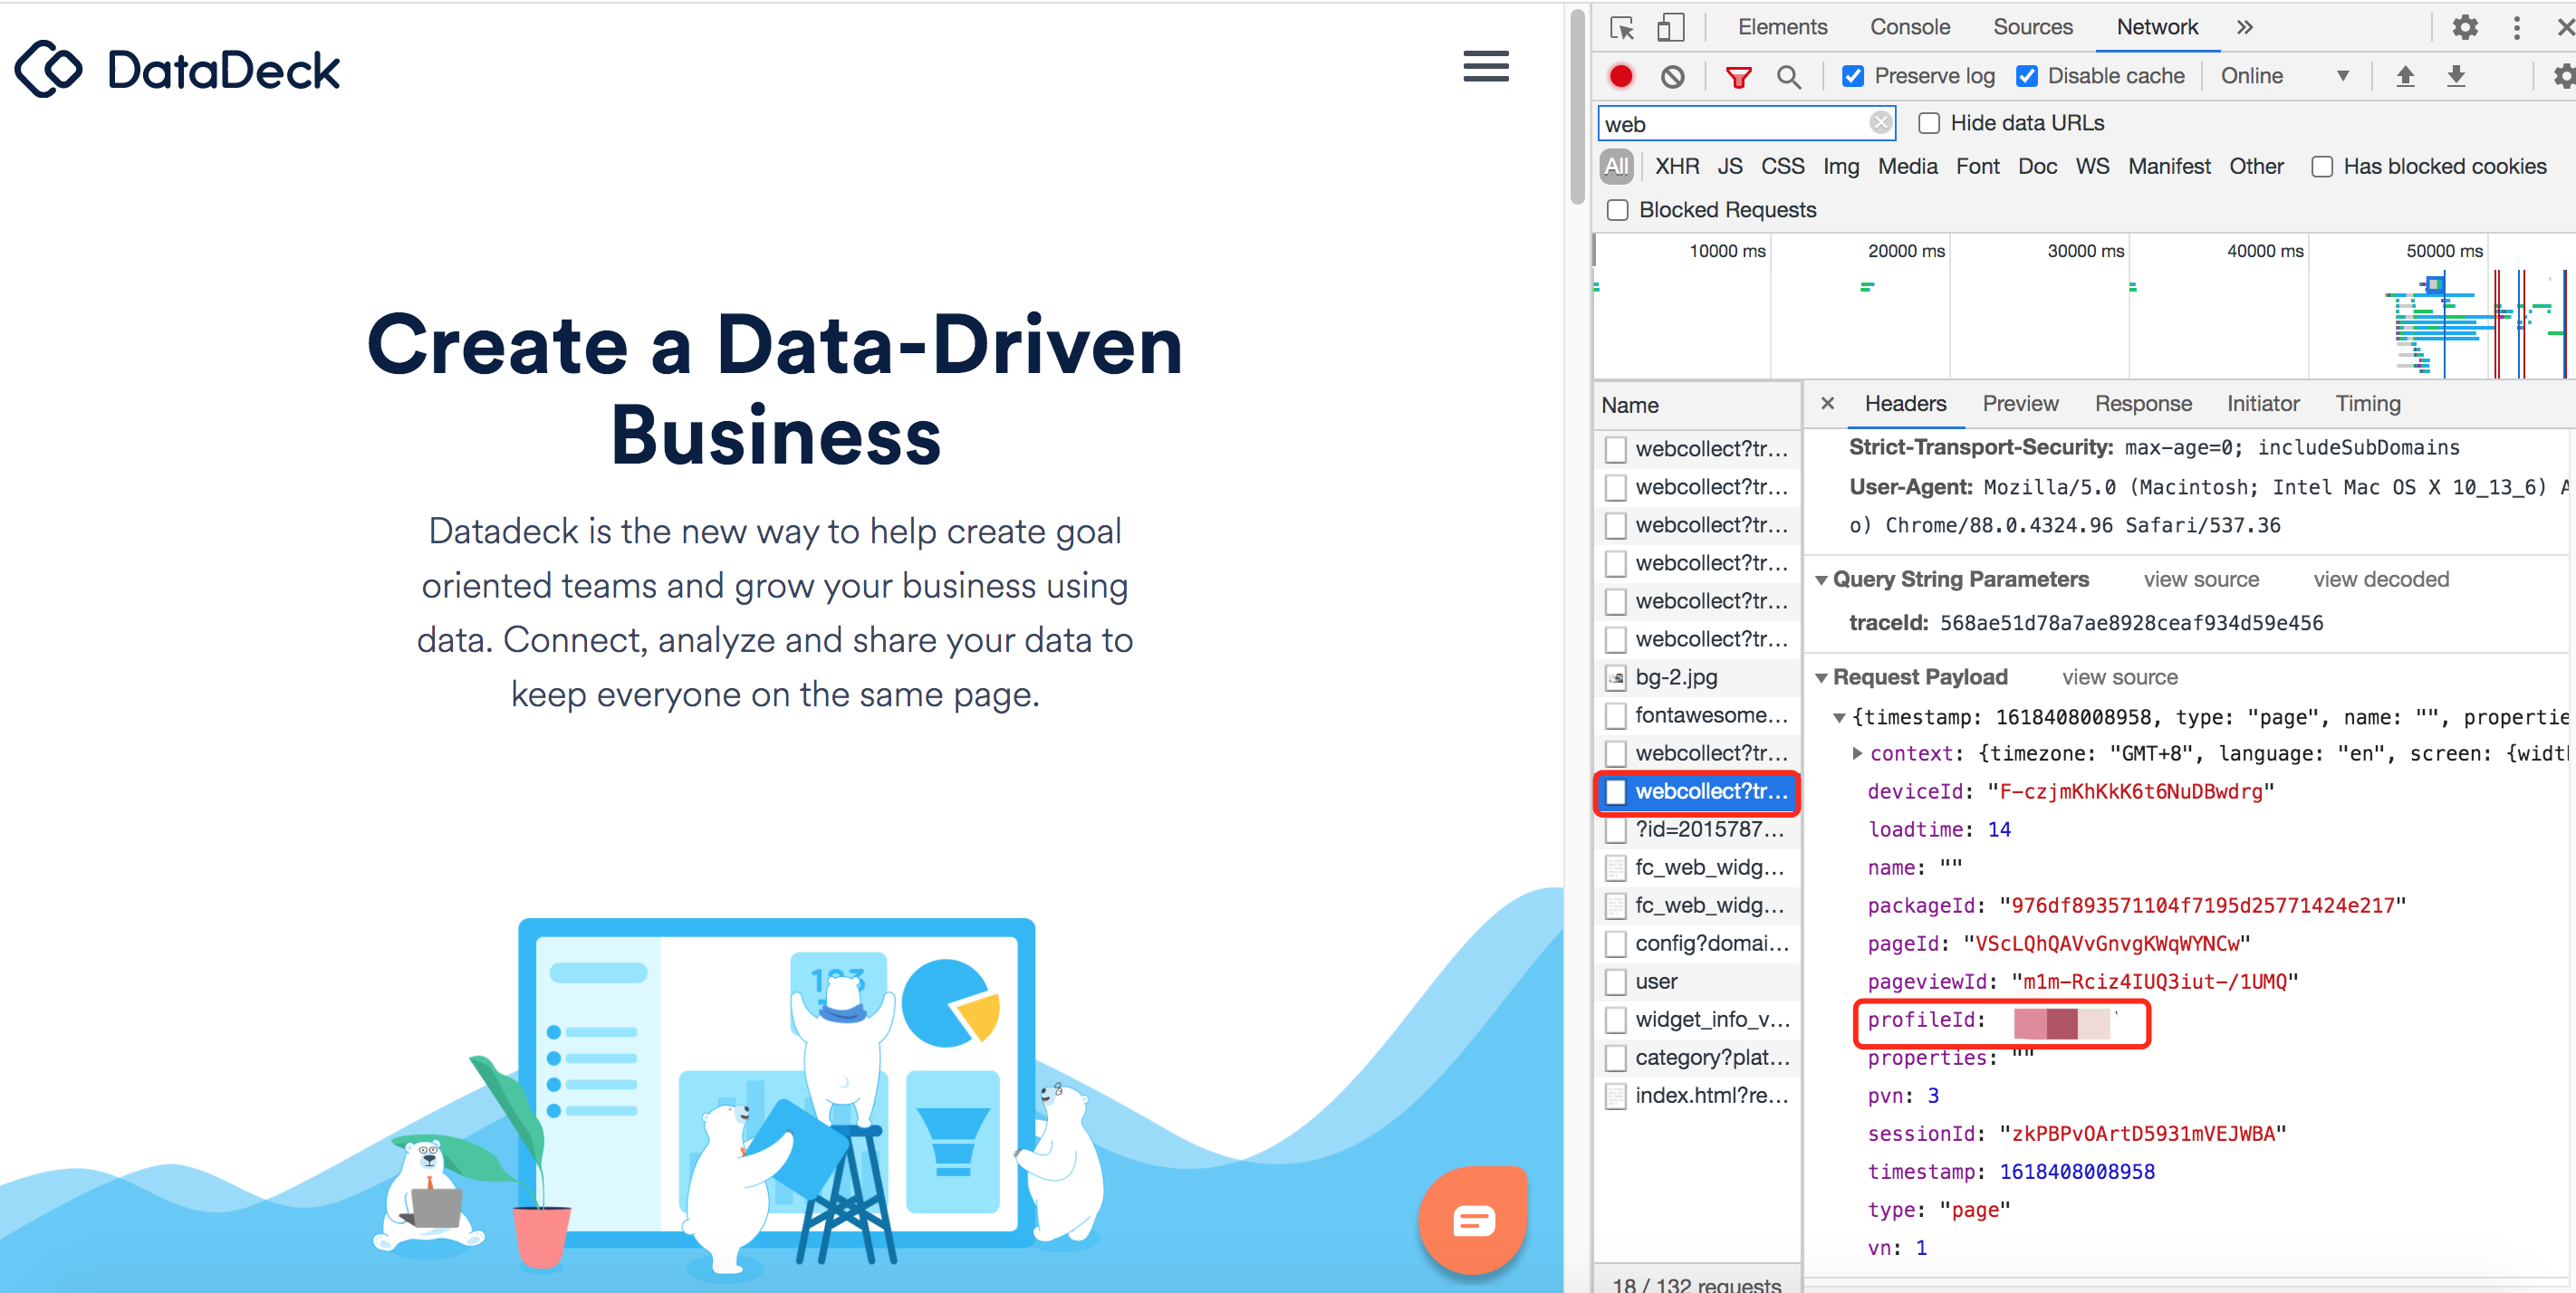This screenshot has height=1293, width=2576.
Task: Switch to Elements tab
Action: pos(1782,27)
